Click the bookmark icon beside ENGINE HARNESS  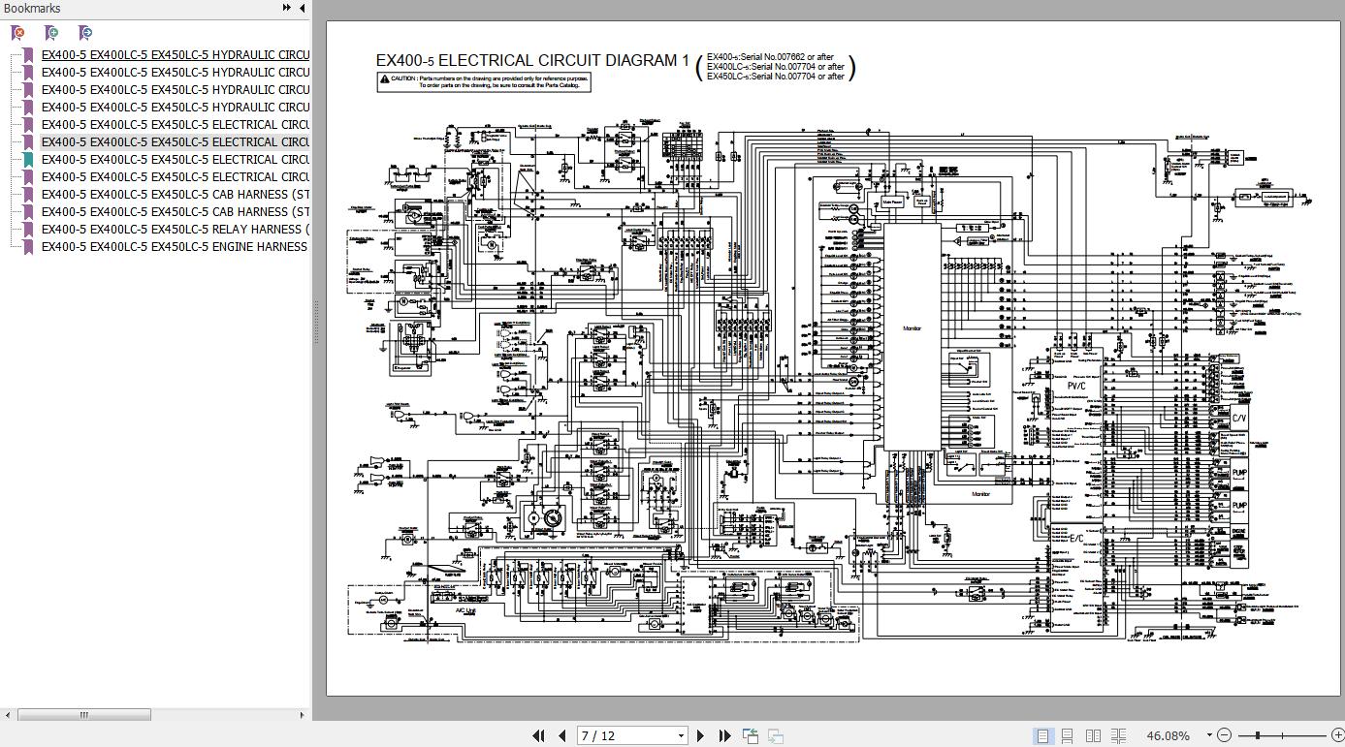28,247
